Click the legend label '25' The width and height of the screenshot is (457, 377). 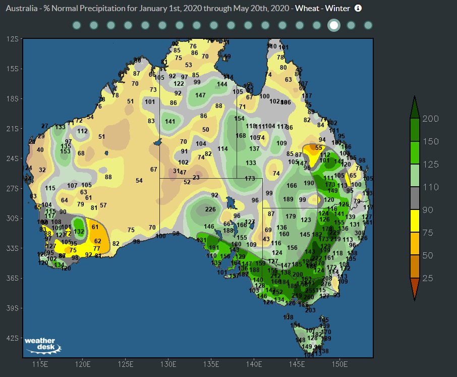pyautogui.click(x=428, y=278)
